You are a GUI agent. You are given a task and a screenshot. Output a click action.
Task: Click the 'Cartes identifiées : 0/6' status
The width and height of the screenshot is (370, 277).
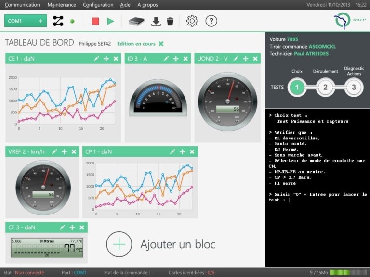[191, 273]
